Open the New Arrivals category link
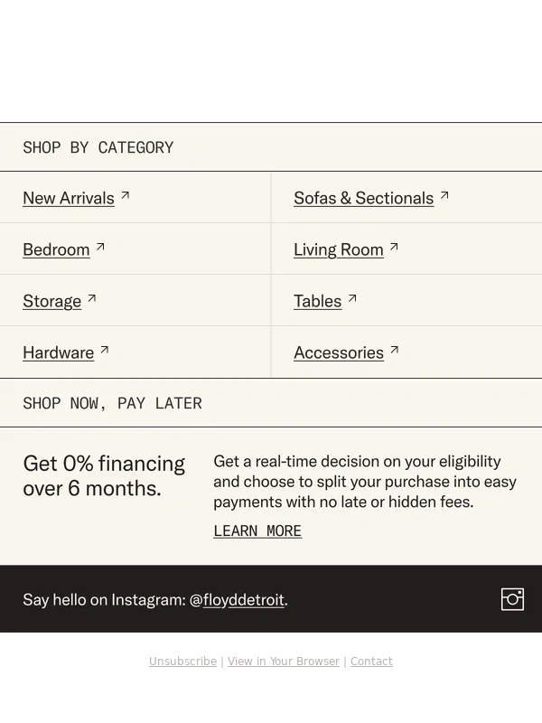The width and height of the screenshot is (542, 723). pyautogui.click(x=69, y=198)
